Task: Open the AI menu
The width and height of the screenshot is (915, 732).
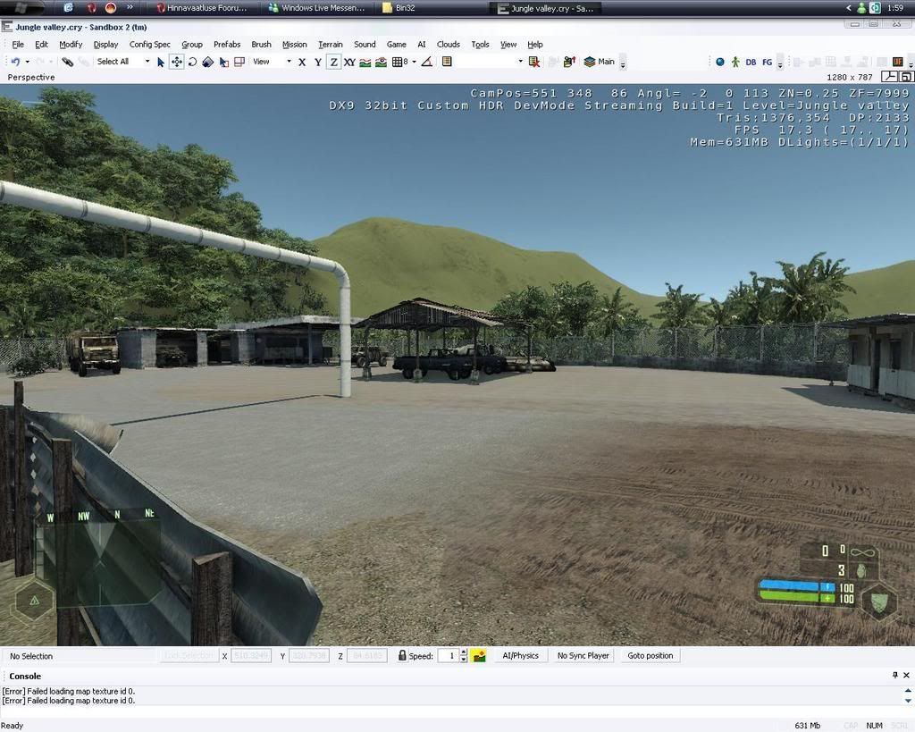Action: pos(422,45)
